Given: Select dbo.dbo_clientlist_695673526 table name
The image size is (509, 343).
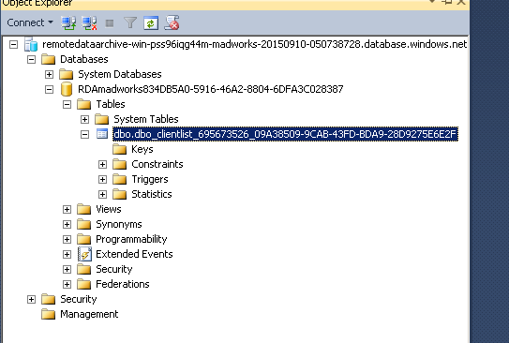Looking at the screenshot, I should (x=285, y=134).
